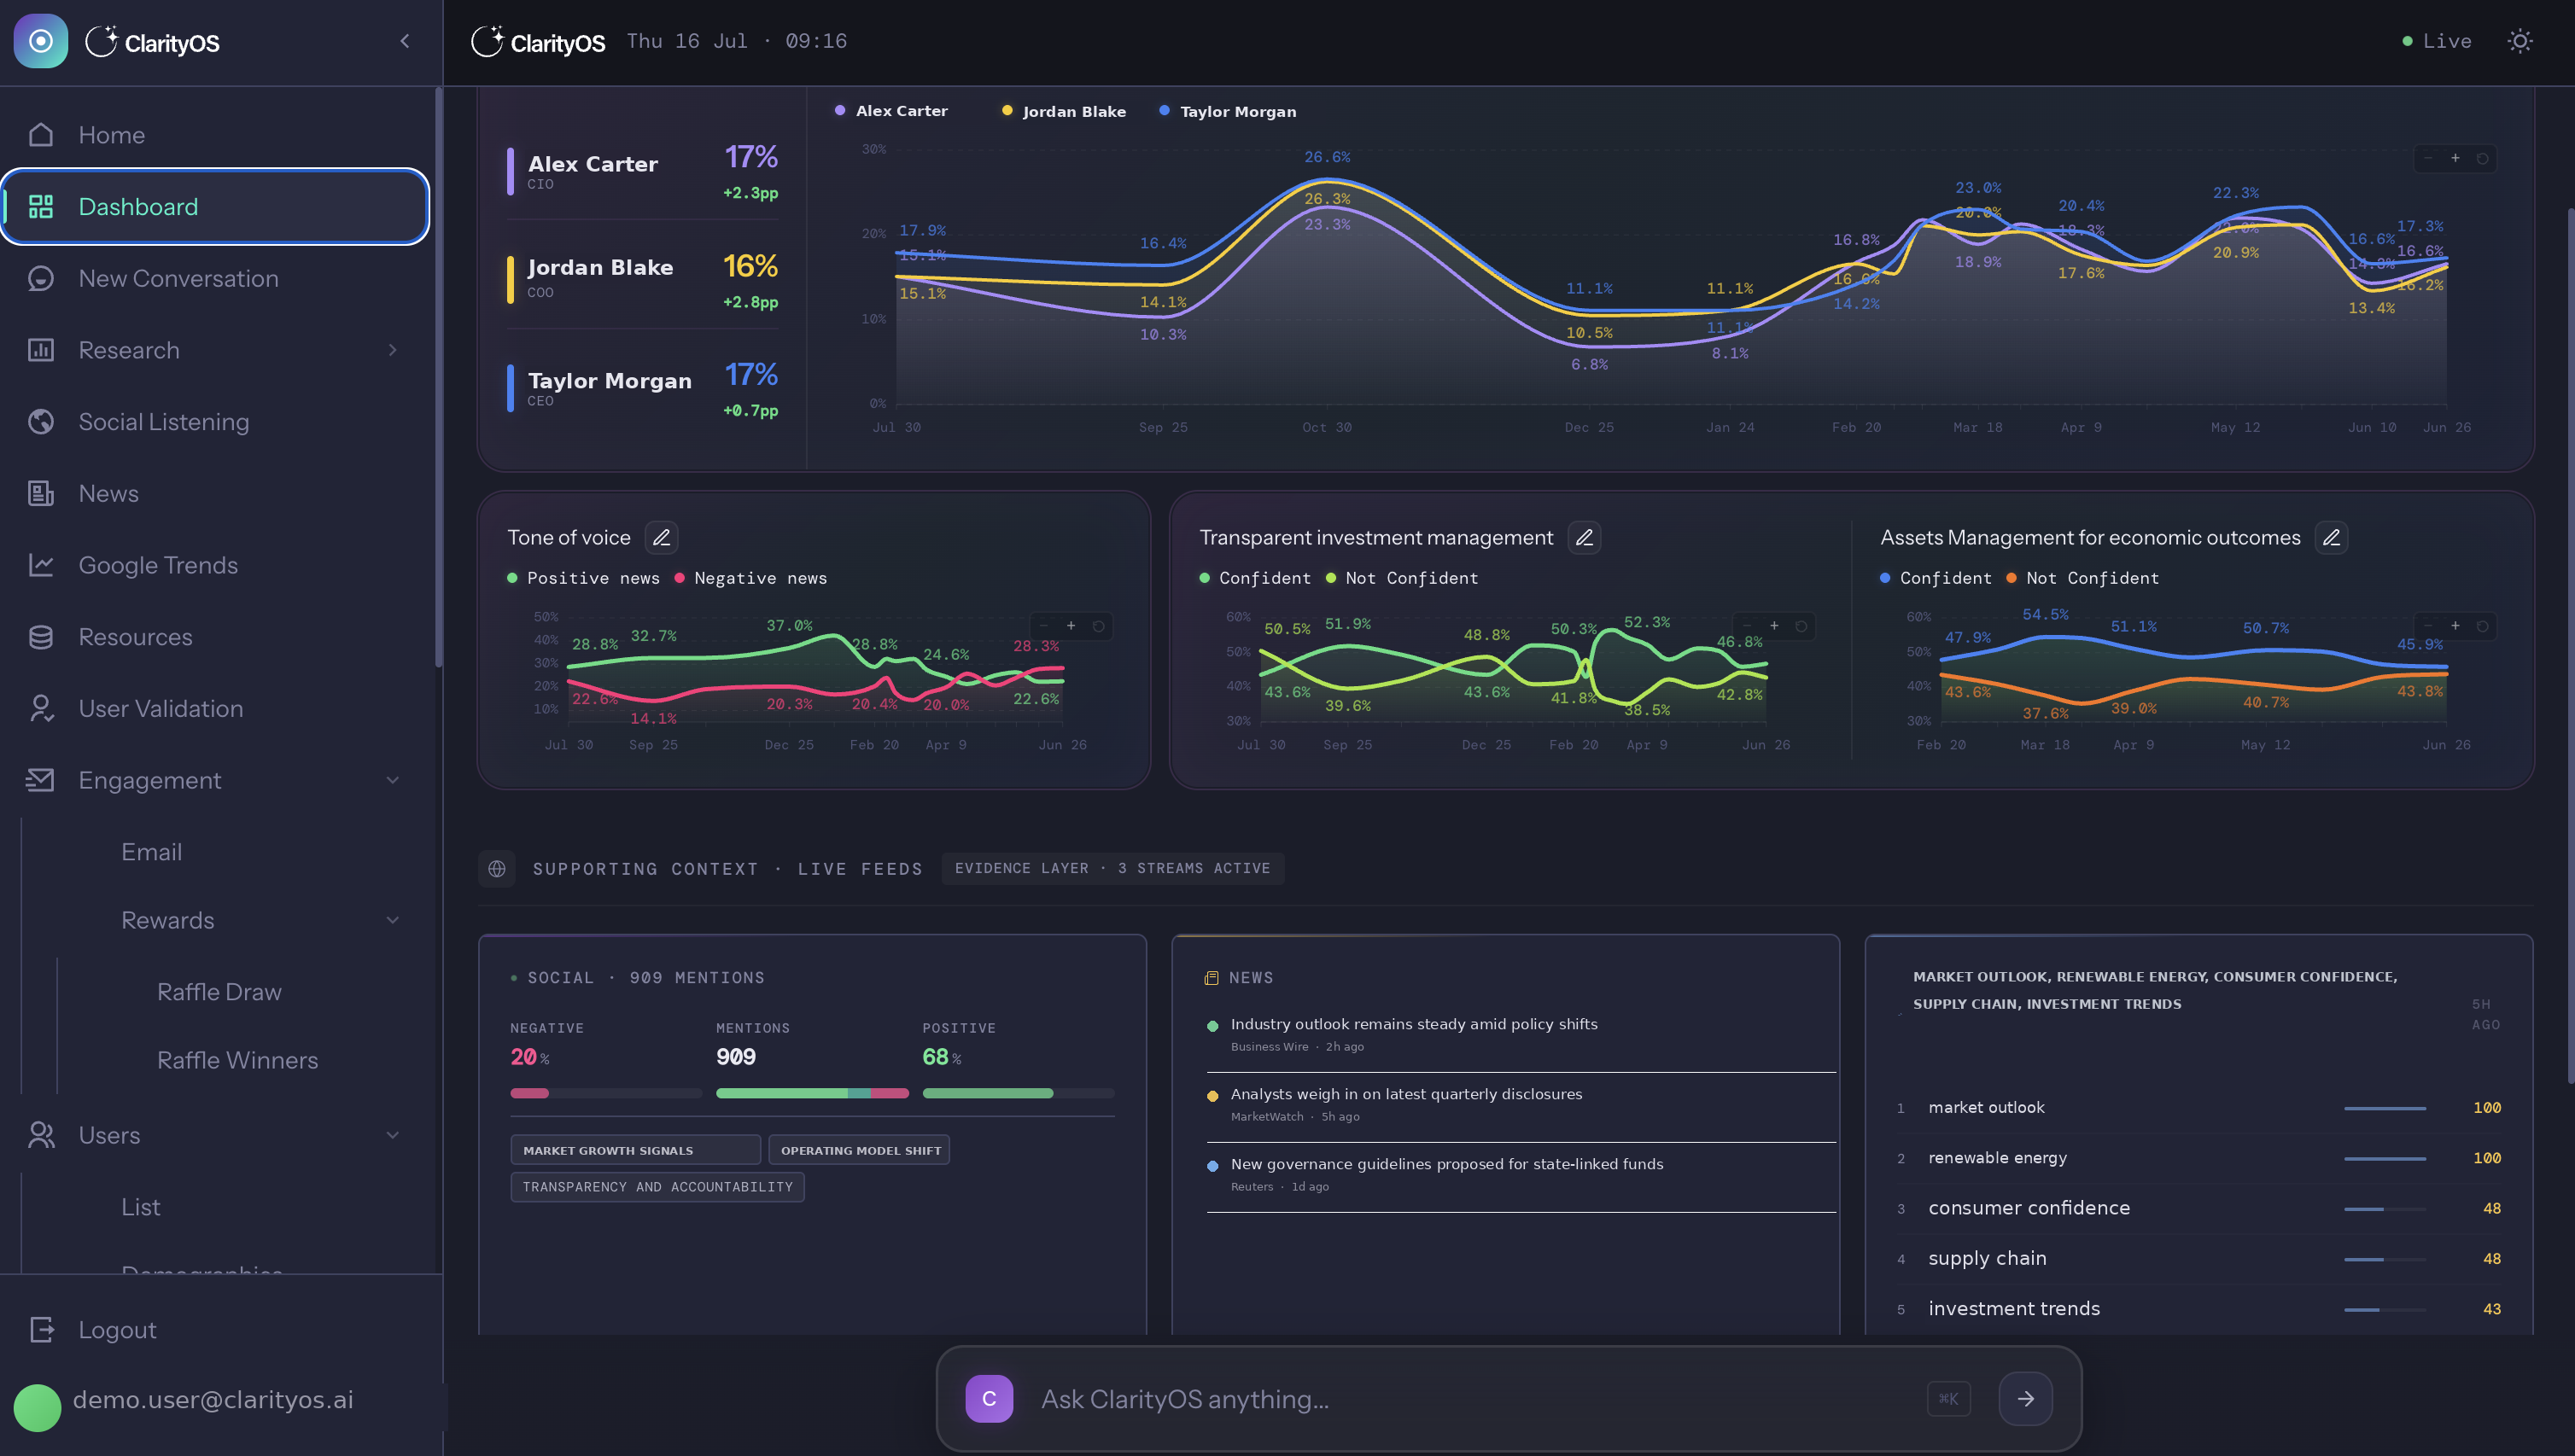
Task: Toggle Negative news legend item
Action: pyautogui.click(x=750, y=578)
